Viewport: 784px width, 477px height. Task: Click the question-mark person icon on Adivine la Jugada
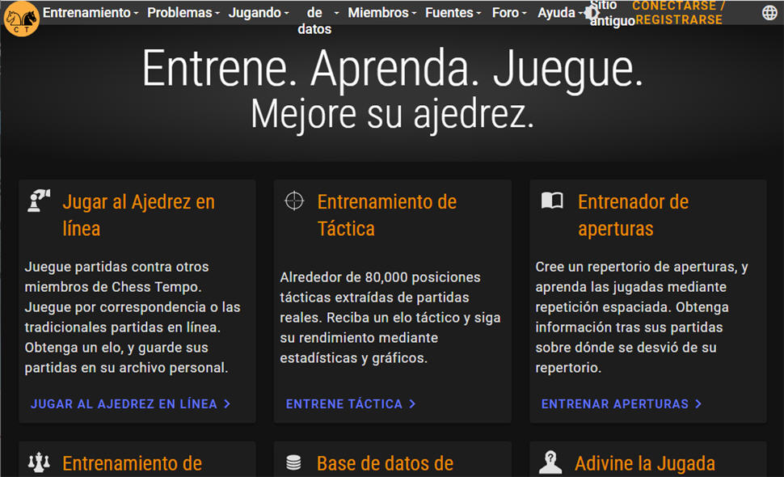(551, 463)
